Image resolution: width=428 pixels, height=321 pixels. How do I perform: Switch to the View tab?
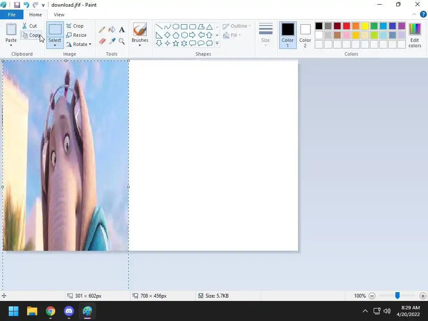59,15
